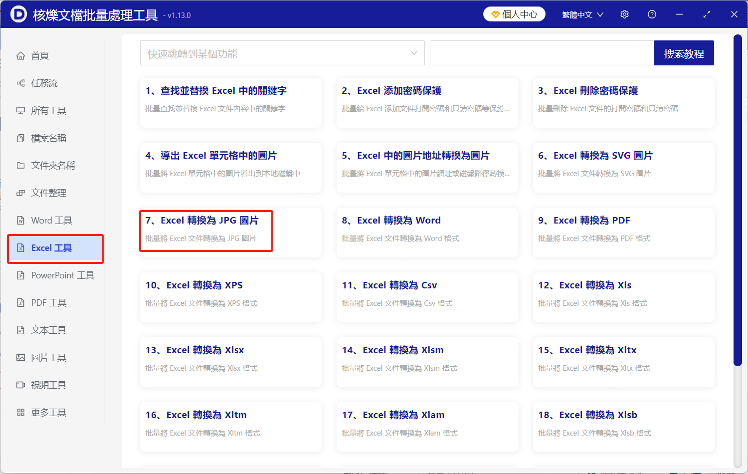
Task: Open Excel 轉換為 SVG 圖片 tool
Action: tap(624, 168)
